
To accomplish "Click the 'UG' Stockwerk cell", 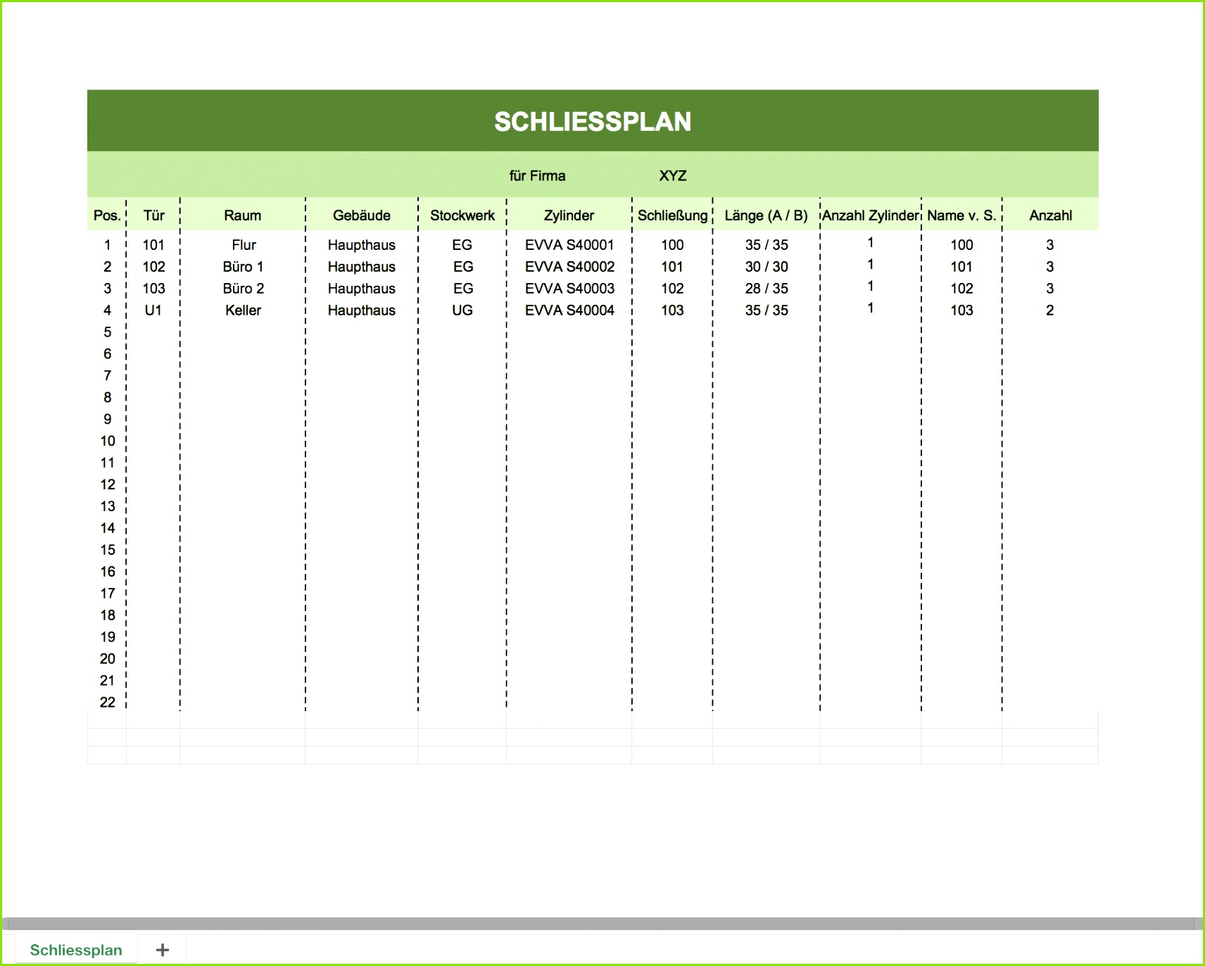I will [462, 310].
